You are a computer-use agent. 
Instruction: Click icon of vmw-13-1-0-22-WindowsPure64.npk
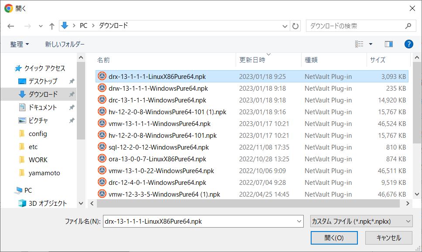[102, 170]
